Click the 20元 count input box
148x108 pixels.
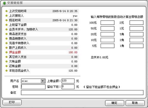tap(107, 34)
